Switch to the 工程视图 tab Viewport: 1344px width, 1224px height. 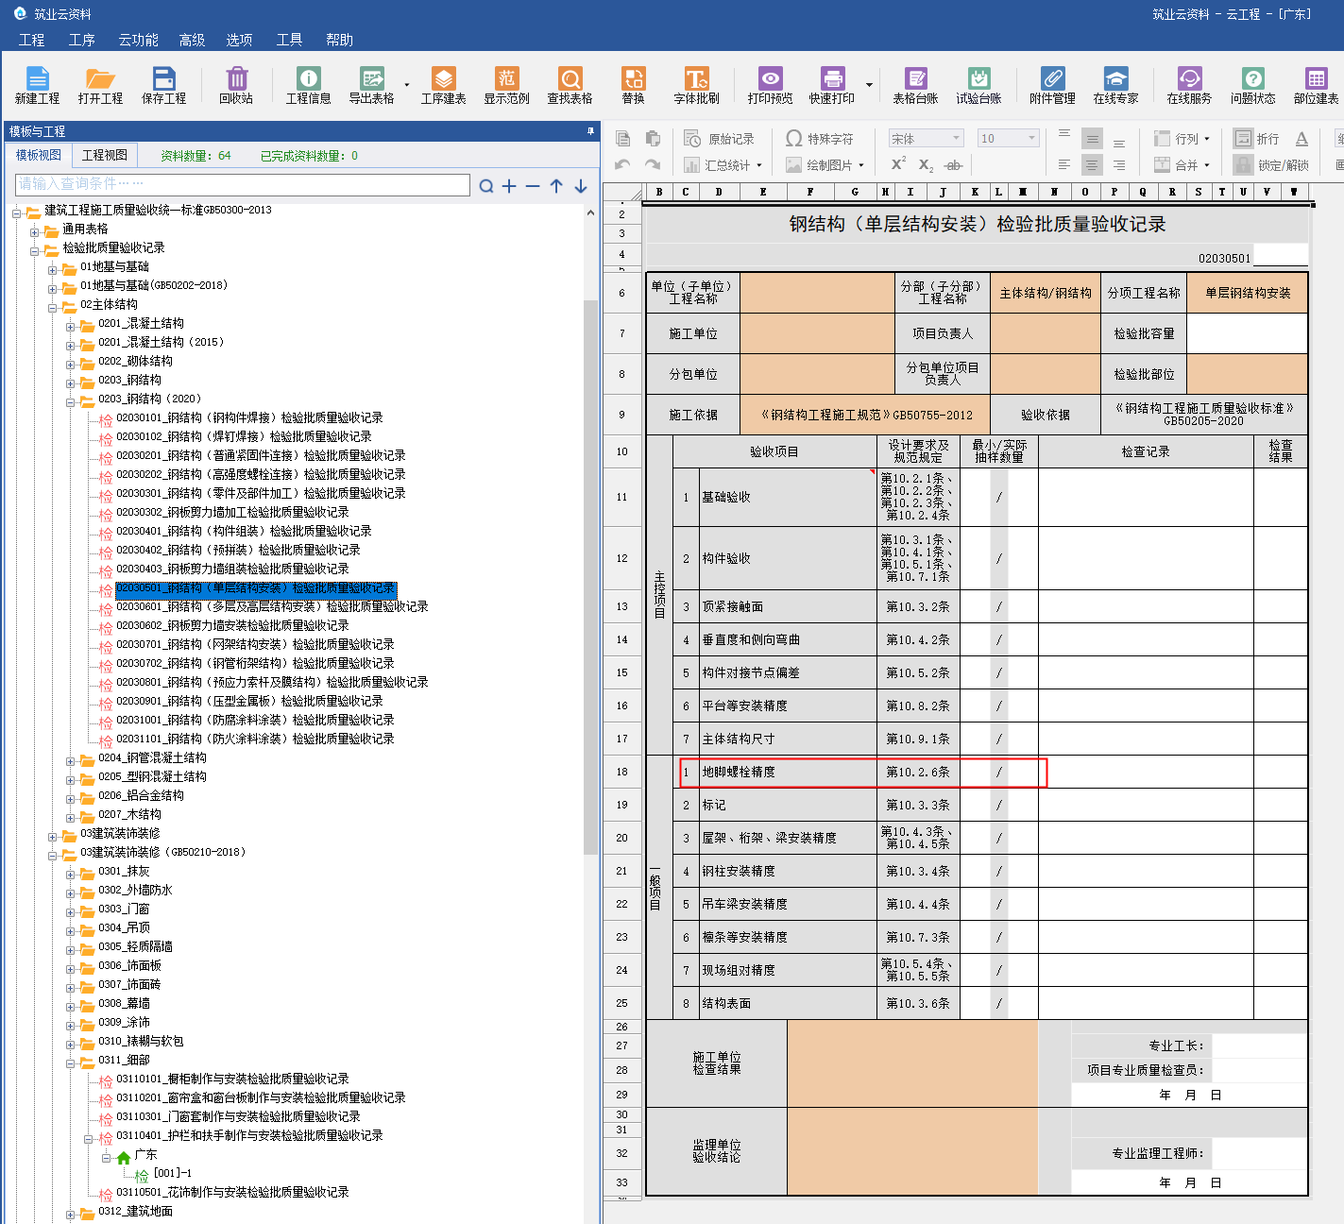coord(105,155)
